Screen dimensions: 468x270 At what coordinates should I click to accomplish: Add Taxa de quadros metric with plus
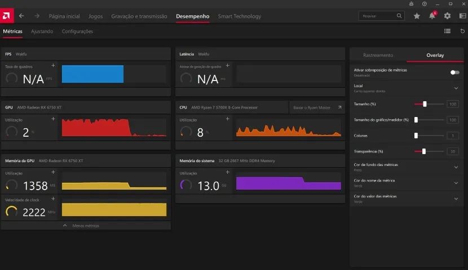pos(53,65)
